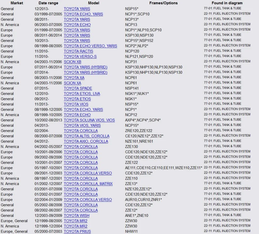Open TOYOTA ETIOS link dated 09/2012-
The image size is (259, 234).
point(77,99)
